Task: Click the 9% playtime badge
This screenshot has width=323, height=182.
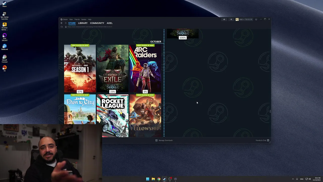Action: click(145, 92)
